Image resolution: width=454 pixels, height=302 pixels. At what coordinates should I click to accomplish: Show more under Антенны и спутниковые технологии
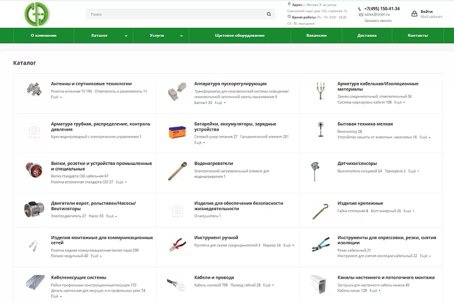56,97
